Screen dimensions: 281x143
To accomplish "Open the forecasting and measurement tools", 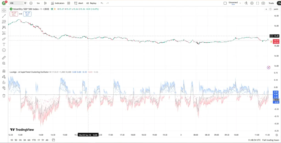I will (4, 33).
